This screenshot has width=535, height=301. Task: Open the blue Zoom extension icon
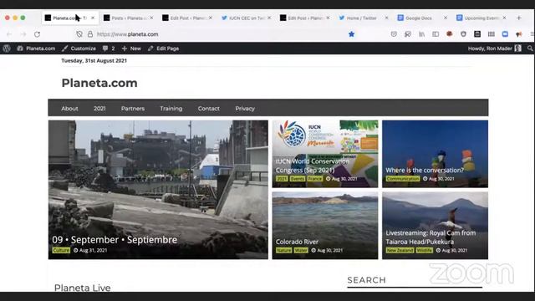(x=505, y=33)
